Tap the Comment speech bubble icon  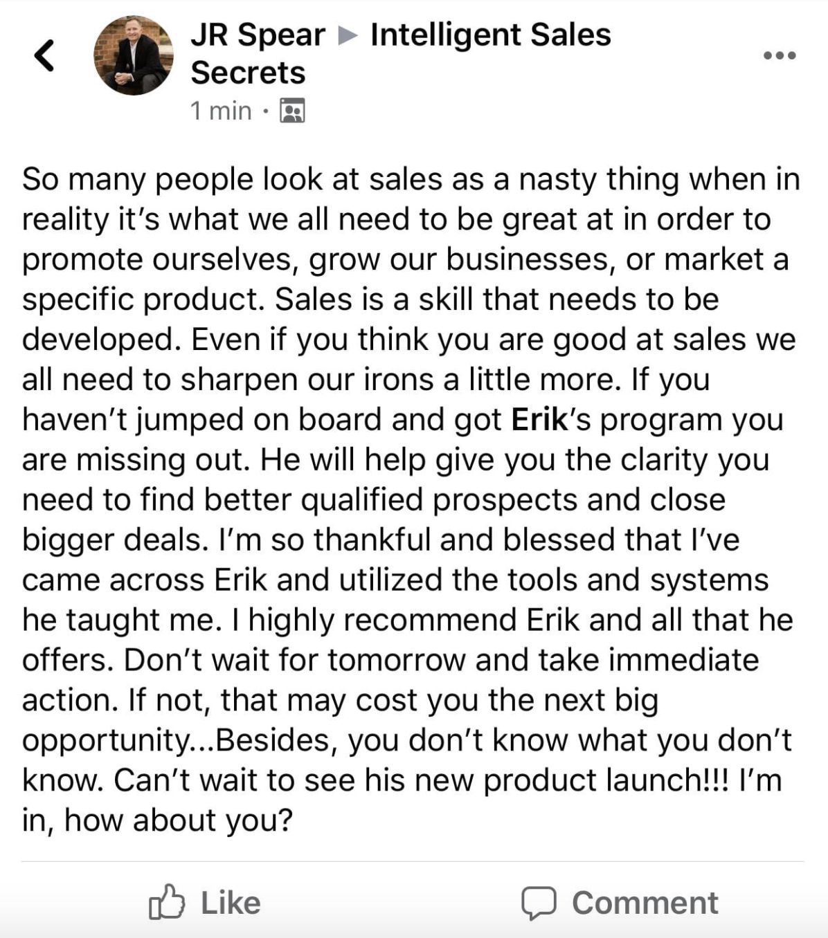(539, 903)
